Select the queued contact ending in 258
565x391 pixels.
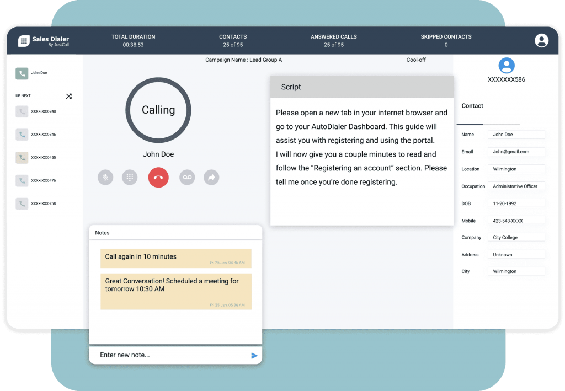(36, 204)
